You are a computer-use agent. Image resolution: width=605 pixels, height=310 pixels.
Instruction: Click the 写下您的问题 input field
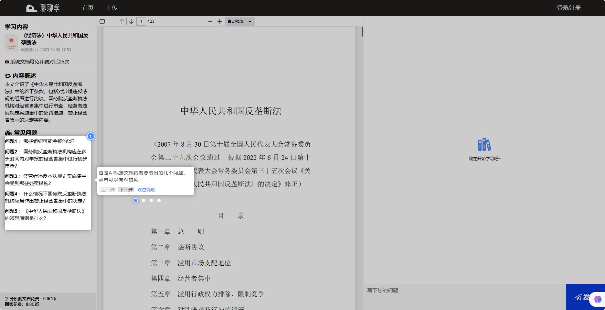point(452,291)
